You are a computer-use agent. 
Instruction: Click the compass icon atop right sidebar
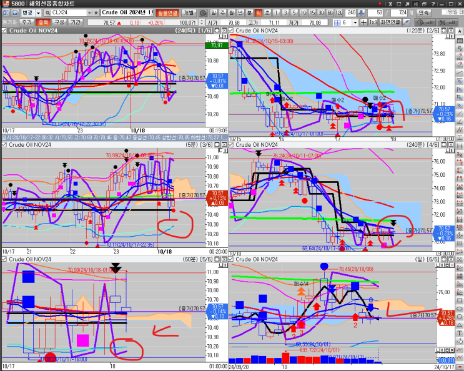click(x=460, y=31)
